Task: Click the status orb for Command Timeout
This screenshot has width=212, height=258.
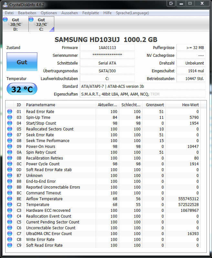Action: (x=10, y=193)
